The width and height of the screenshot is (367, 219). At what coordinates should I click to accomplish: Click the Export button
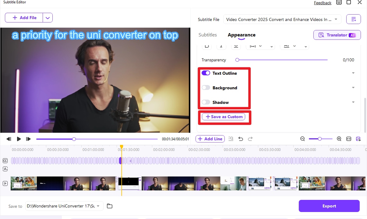[329, 206]
